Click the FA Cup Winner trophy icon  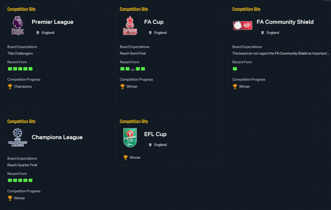pos(123,86)
